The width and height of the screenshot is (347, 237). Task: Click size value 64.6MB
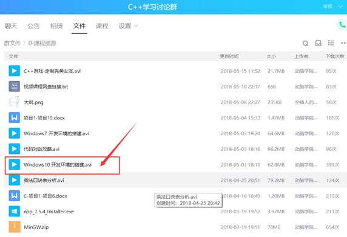(276, 133)
